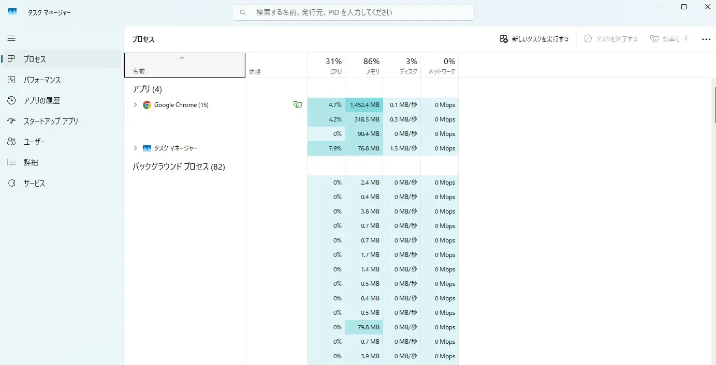Viewport: 716px width, 365px height.
Task: Select the タスク マネージャー row name
Action: (176, 148)
